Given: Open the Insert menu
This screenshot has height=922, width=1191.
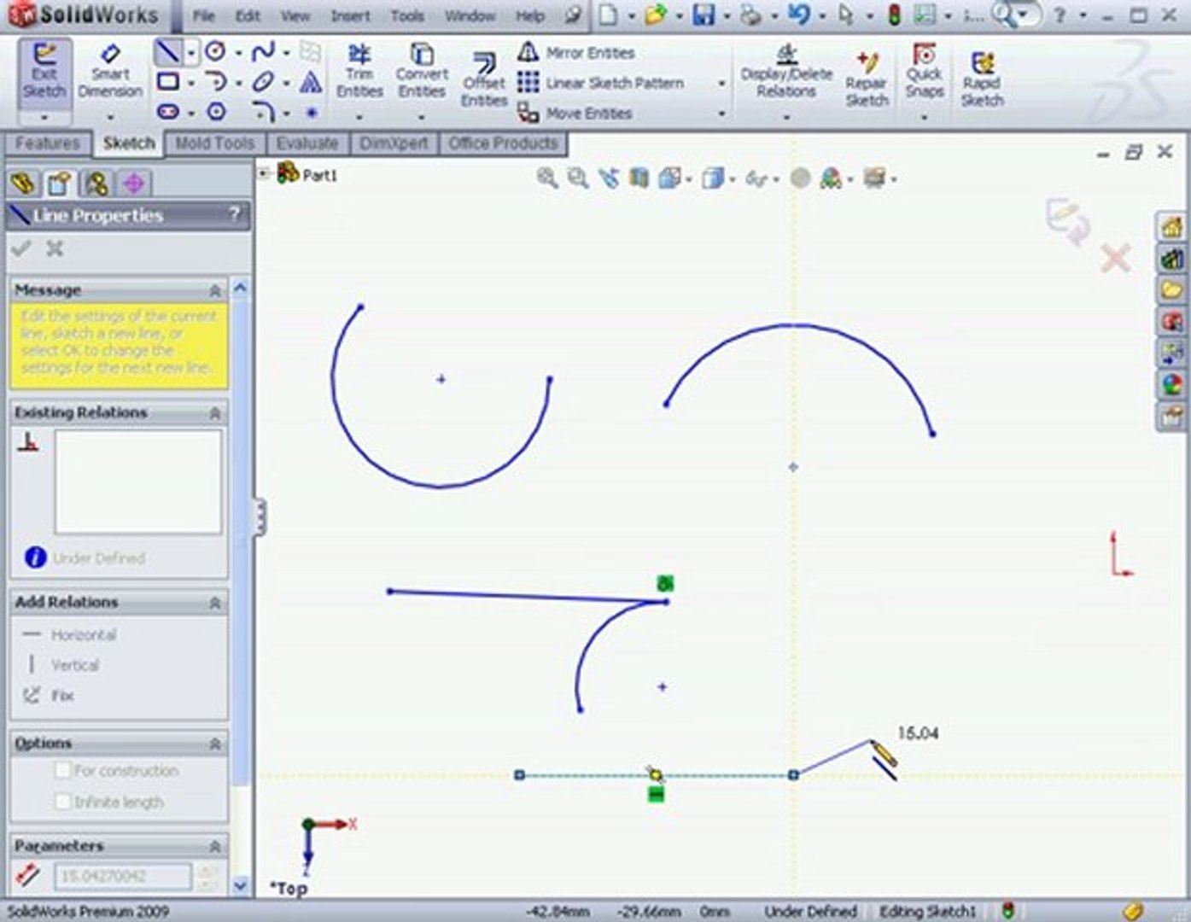Looking at the screenshot, I should (350, 15).
